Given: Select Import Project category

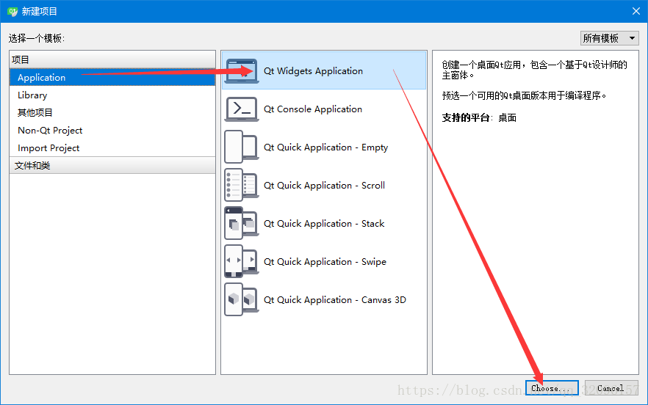Looking at the screenshot, I should coord(112,147).
